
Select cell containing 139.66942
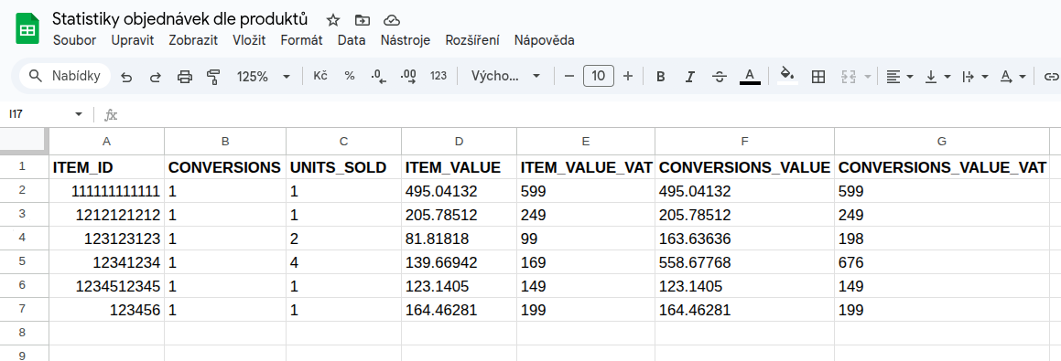pos(459,262)
